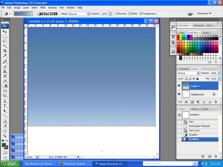Choose the Radial Gradient style

[x=43, y=14]
